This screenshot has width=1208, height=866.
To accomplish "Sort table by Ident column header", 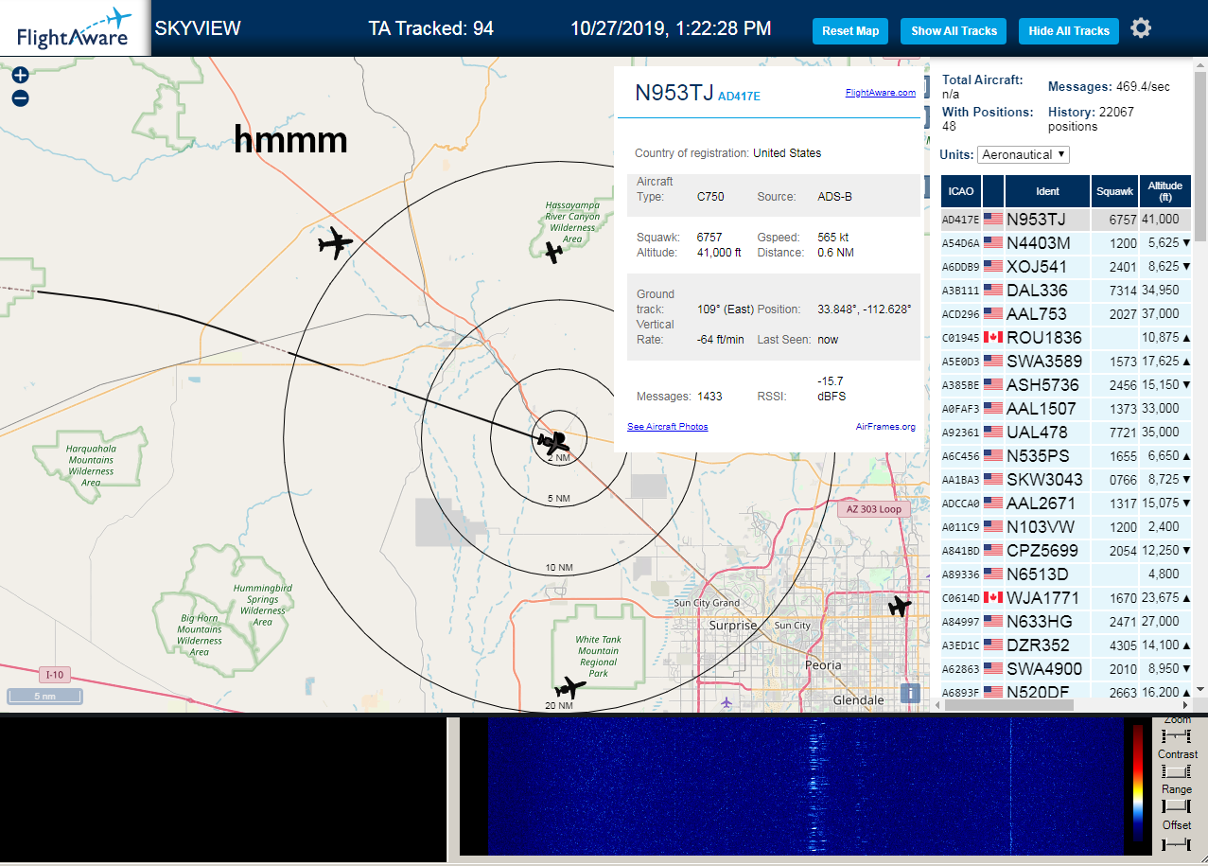I will pyautogui.click(x=1047, y=191).
